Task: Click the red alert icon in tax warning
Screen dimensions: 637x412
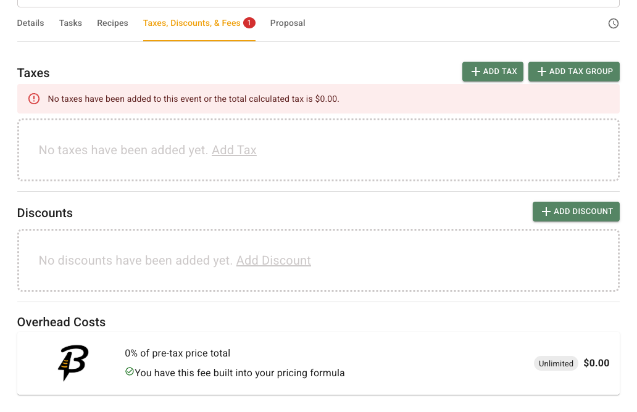Action: (34, 99)
